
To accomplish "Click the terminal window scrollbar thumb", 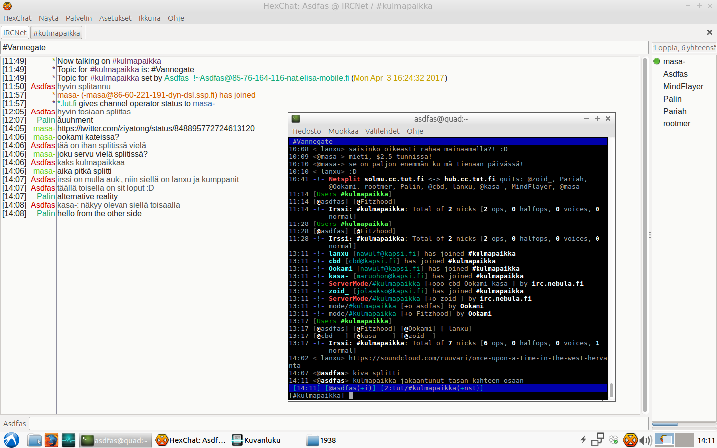I will 611,390.
